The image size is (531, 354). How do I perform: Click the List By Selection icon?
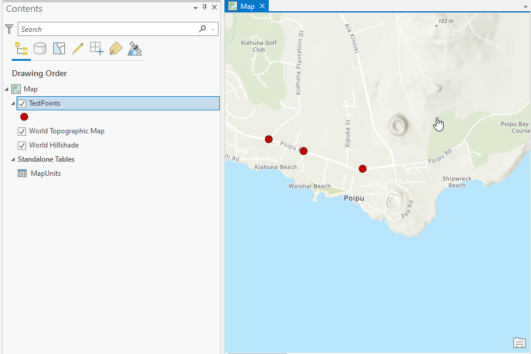[58, 49]
